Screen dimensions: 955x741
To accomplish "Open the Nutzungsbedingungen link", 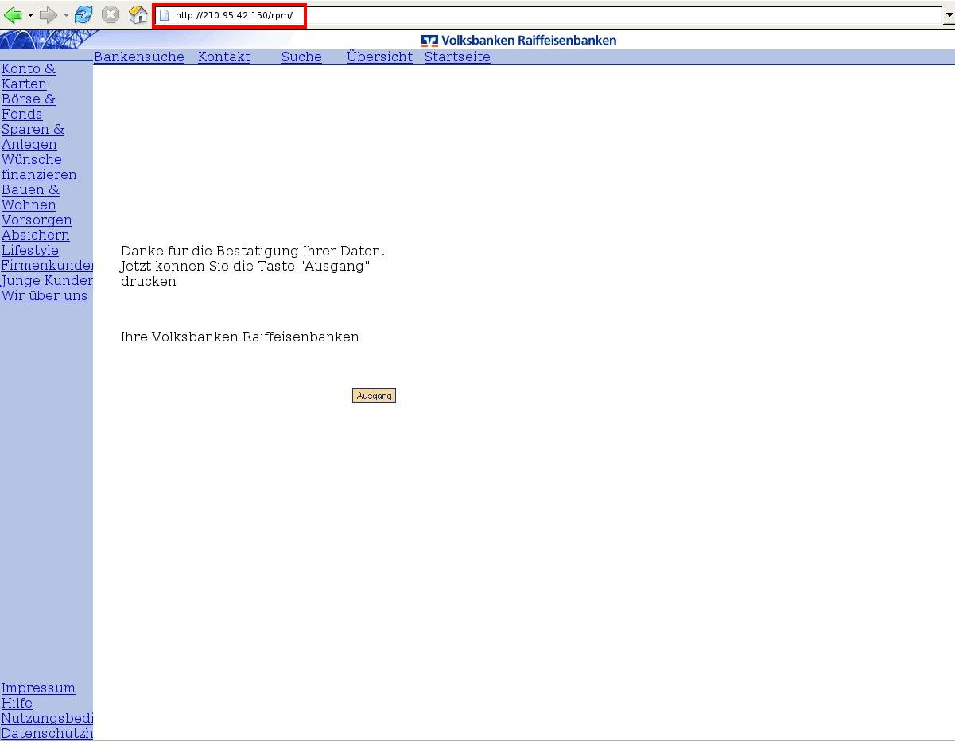I will click(x=47, y=719).
